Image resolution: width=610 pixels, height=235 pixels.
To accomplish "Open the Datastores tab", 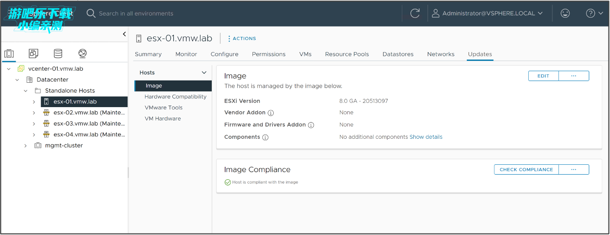I will point(398,54).
